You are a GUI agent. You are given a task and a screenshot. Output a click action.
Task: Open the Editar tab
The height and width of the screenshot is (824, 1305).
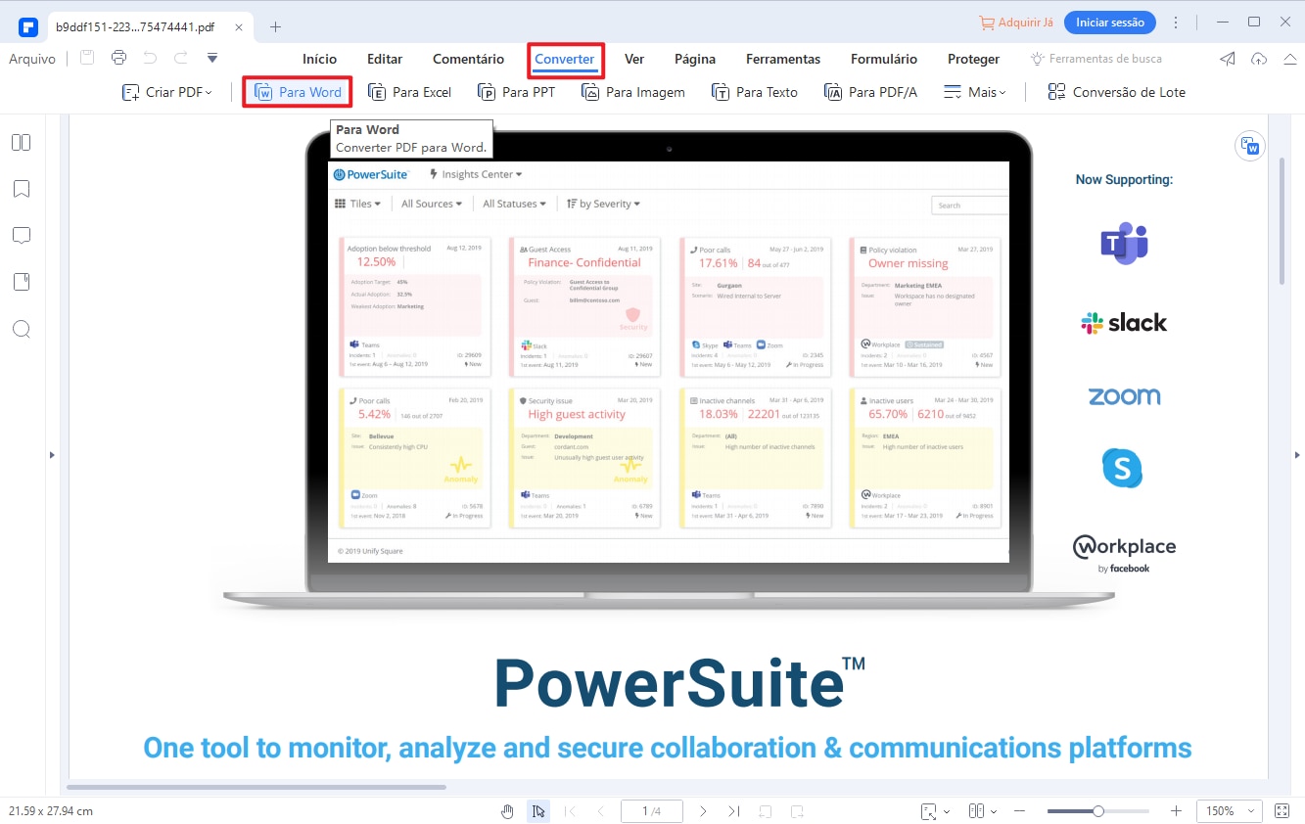[385, 59]
